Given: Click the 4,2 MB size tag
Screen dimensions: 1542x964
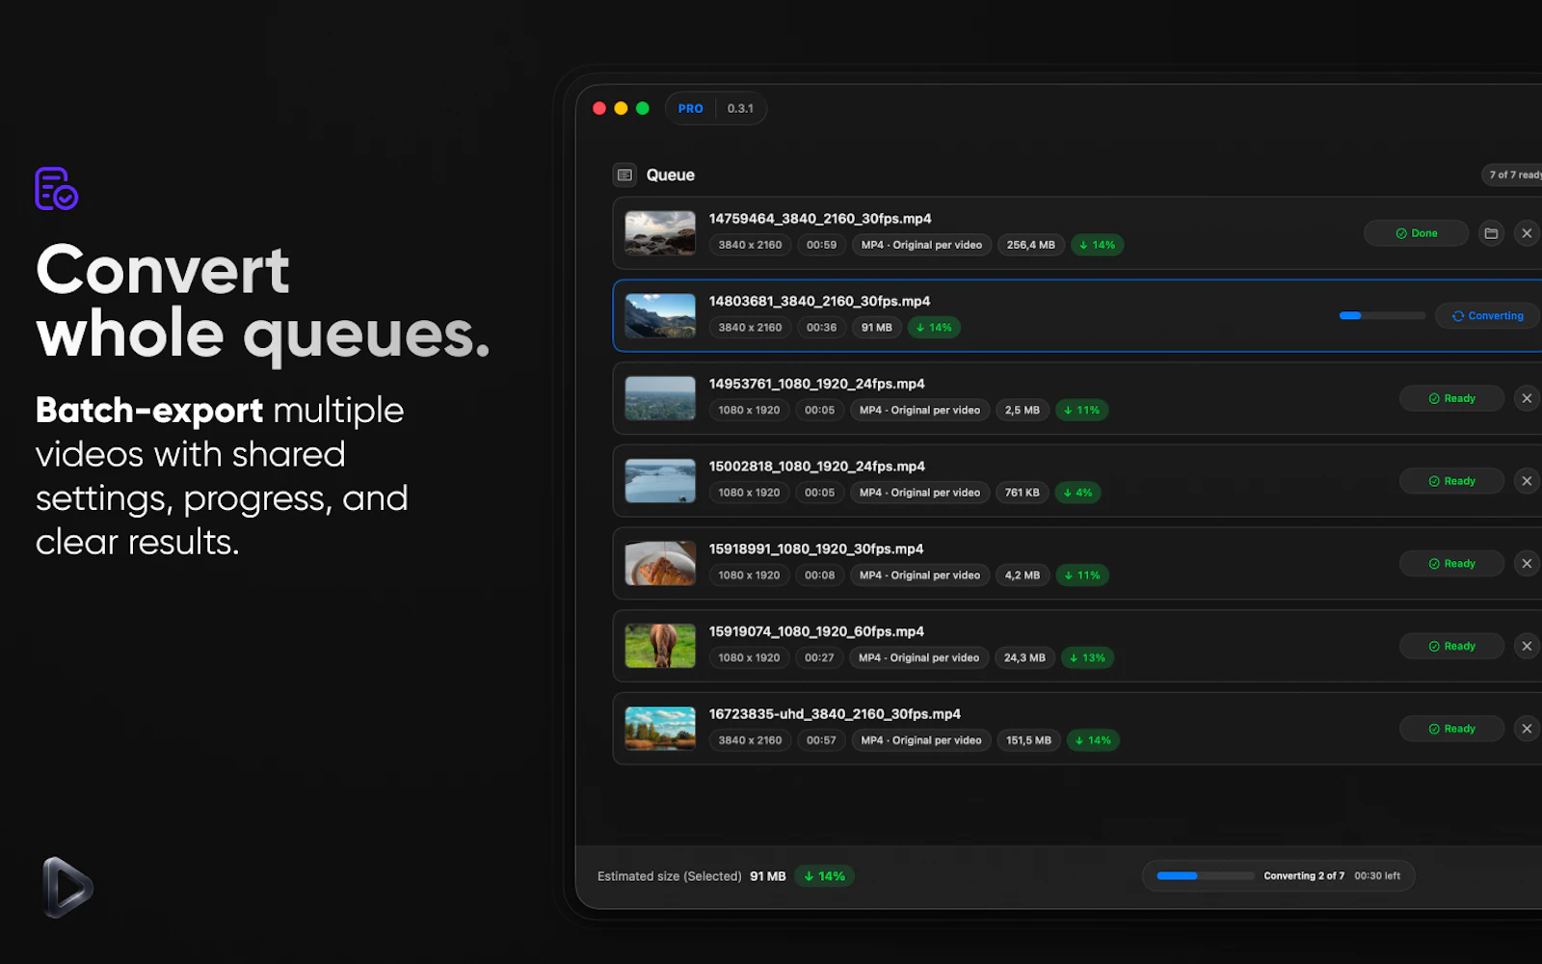Looking at the screenshot, I should point(1022,576).
